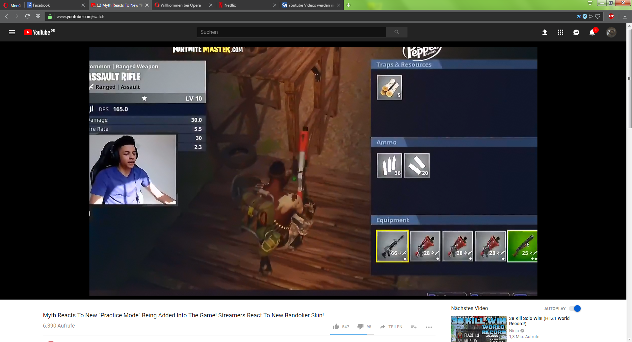This screenshot has width=632, height=342.
Task: Open the Adblock Plus extension icon
Action: click(611, 16)
